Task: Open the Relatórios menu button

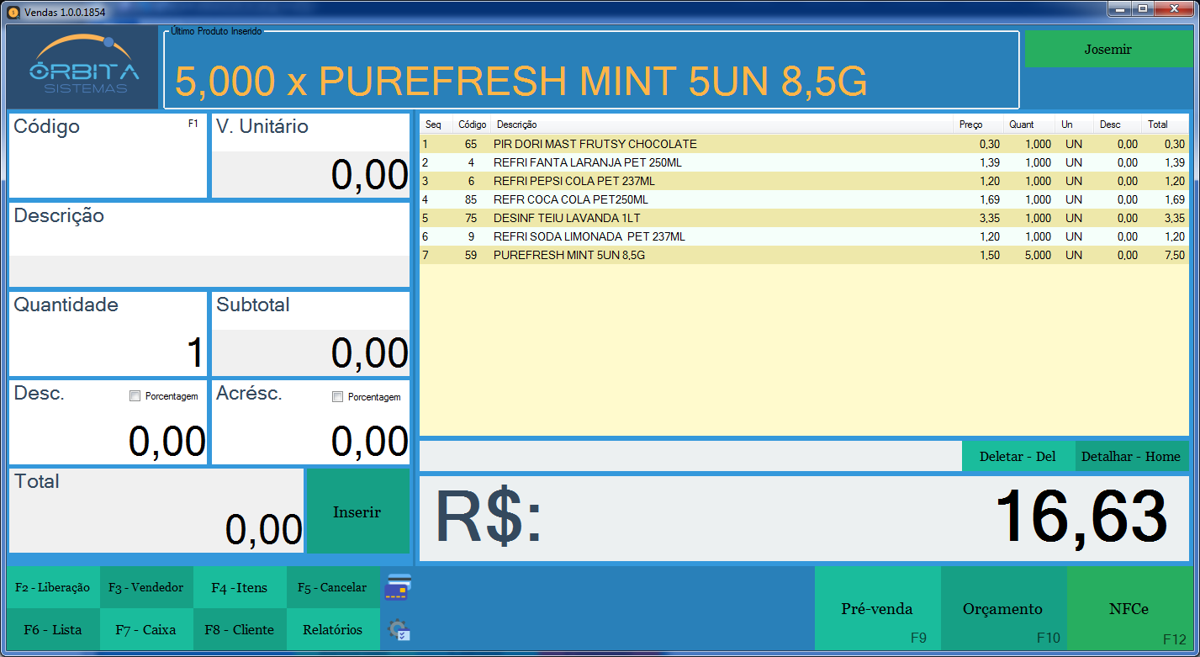Action: tap(333, 630)
